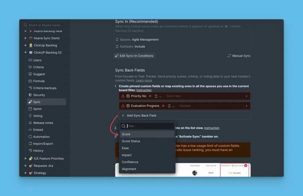The height and width of the screenshot is (196, 303).
Task: Open the Sprint calendar item
Action: tap(30, 109)
